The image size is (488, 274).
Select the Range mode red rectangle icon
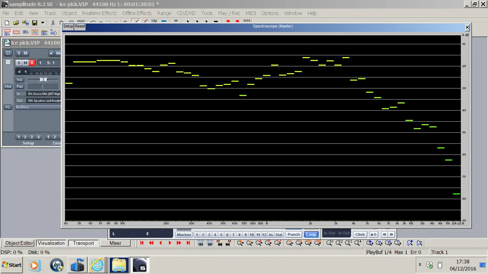point(16,32)
